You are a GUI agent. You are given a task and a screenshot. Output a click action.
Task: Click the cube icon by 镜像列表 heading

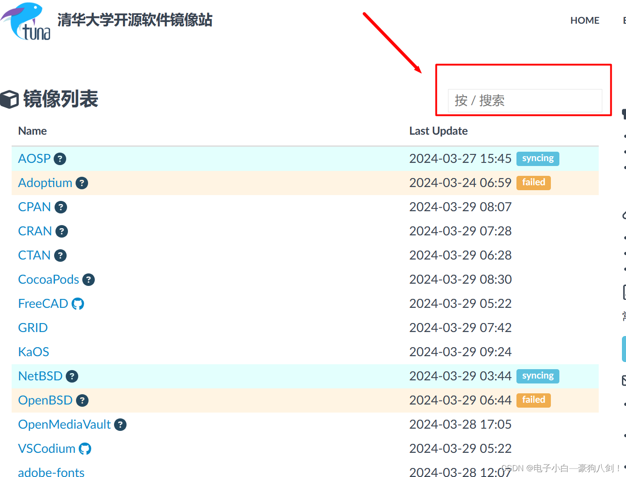tap(9, 99)
